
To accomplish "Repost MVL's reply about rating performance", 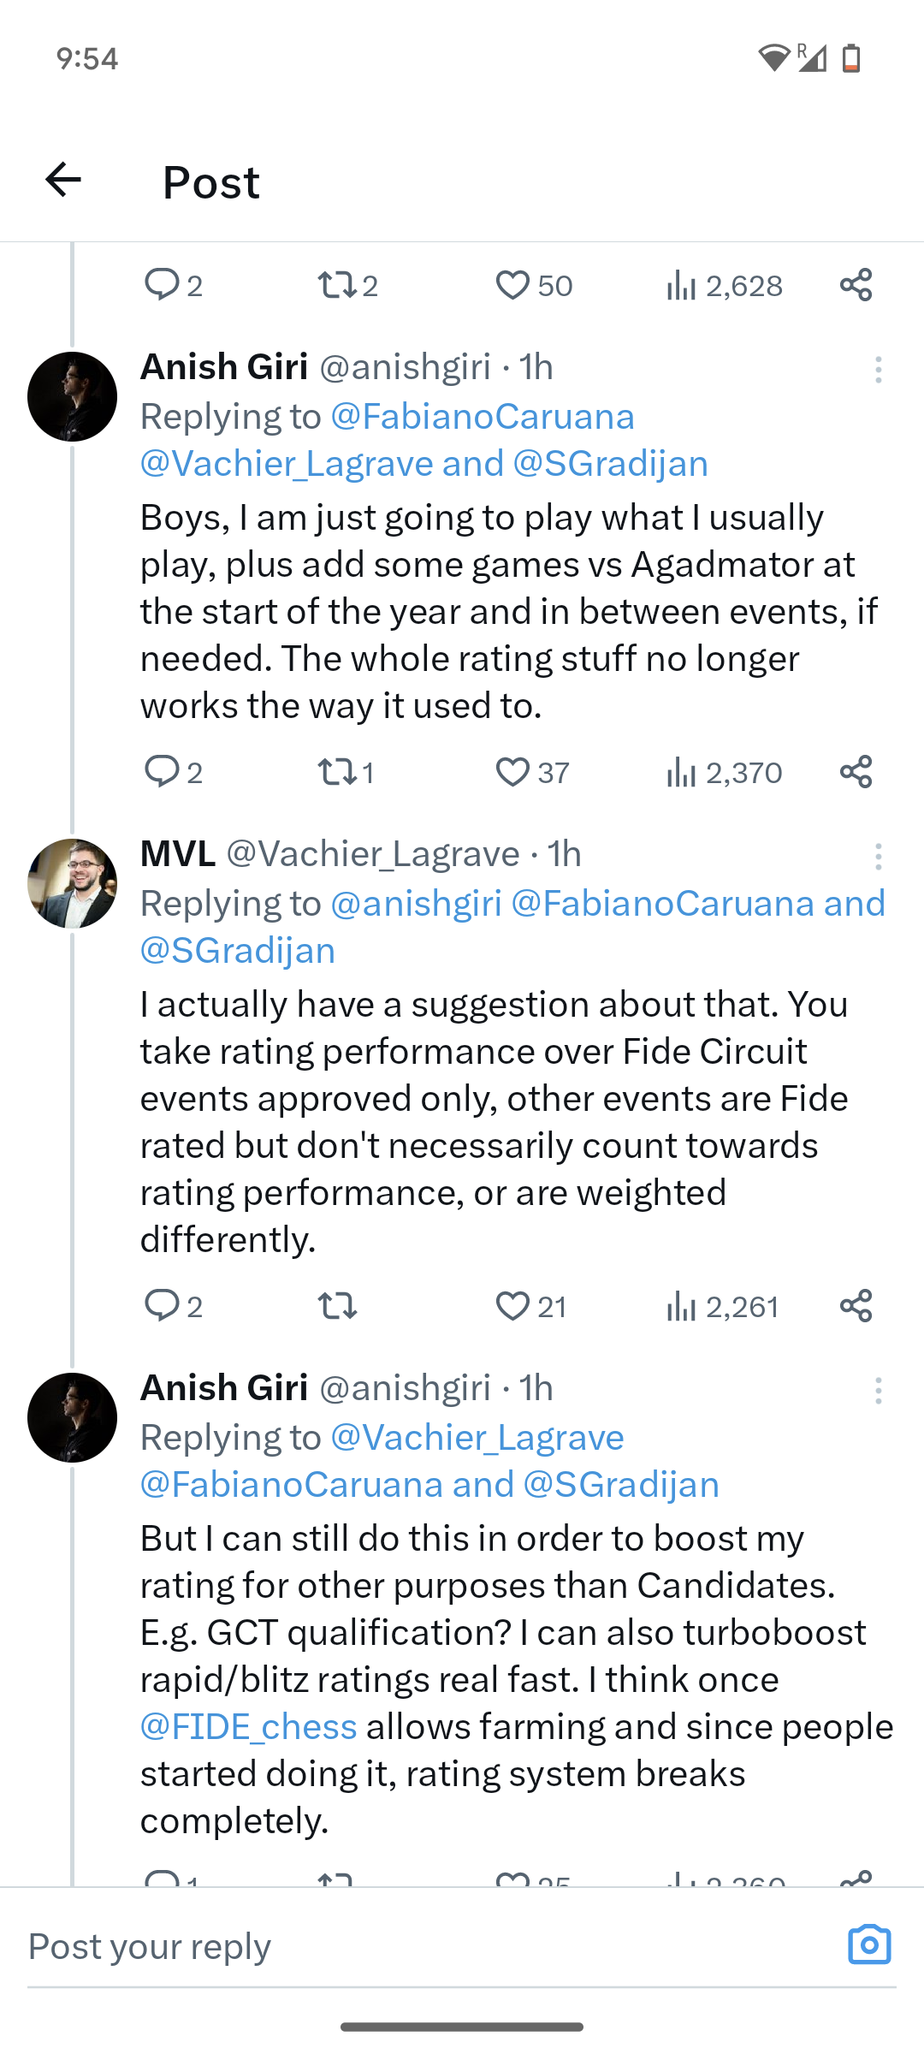I will [337, 1306].
